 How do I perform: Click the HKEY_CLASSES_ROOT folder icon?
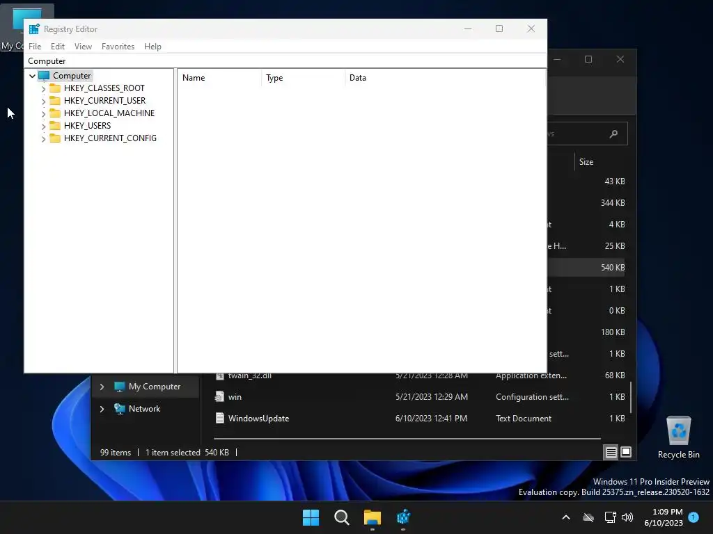pyautogui.click(x=55, y=88)
